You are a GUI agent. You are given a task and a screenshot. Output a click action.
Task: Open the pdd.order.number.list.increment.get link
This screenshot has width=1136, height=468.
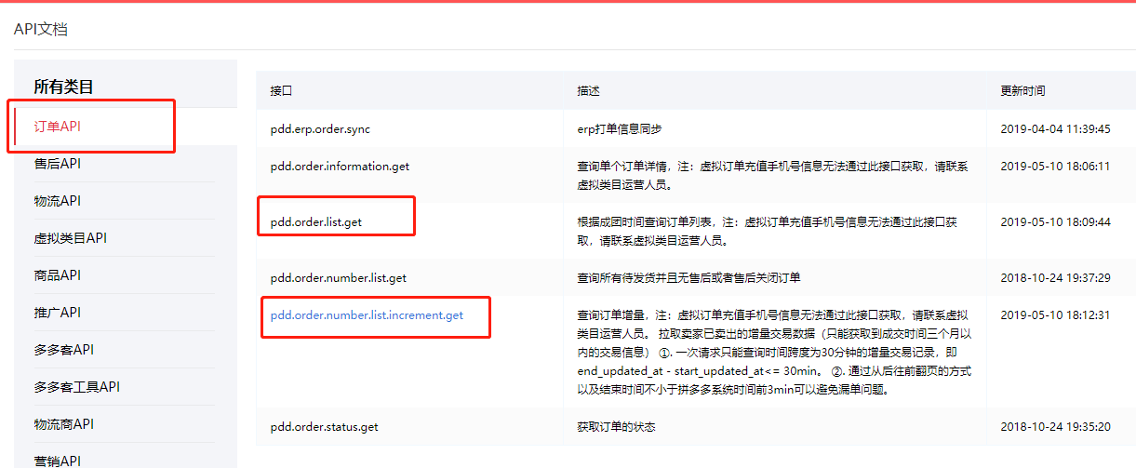coord(367,315)
